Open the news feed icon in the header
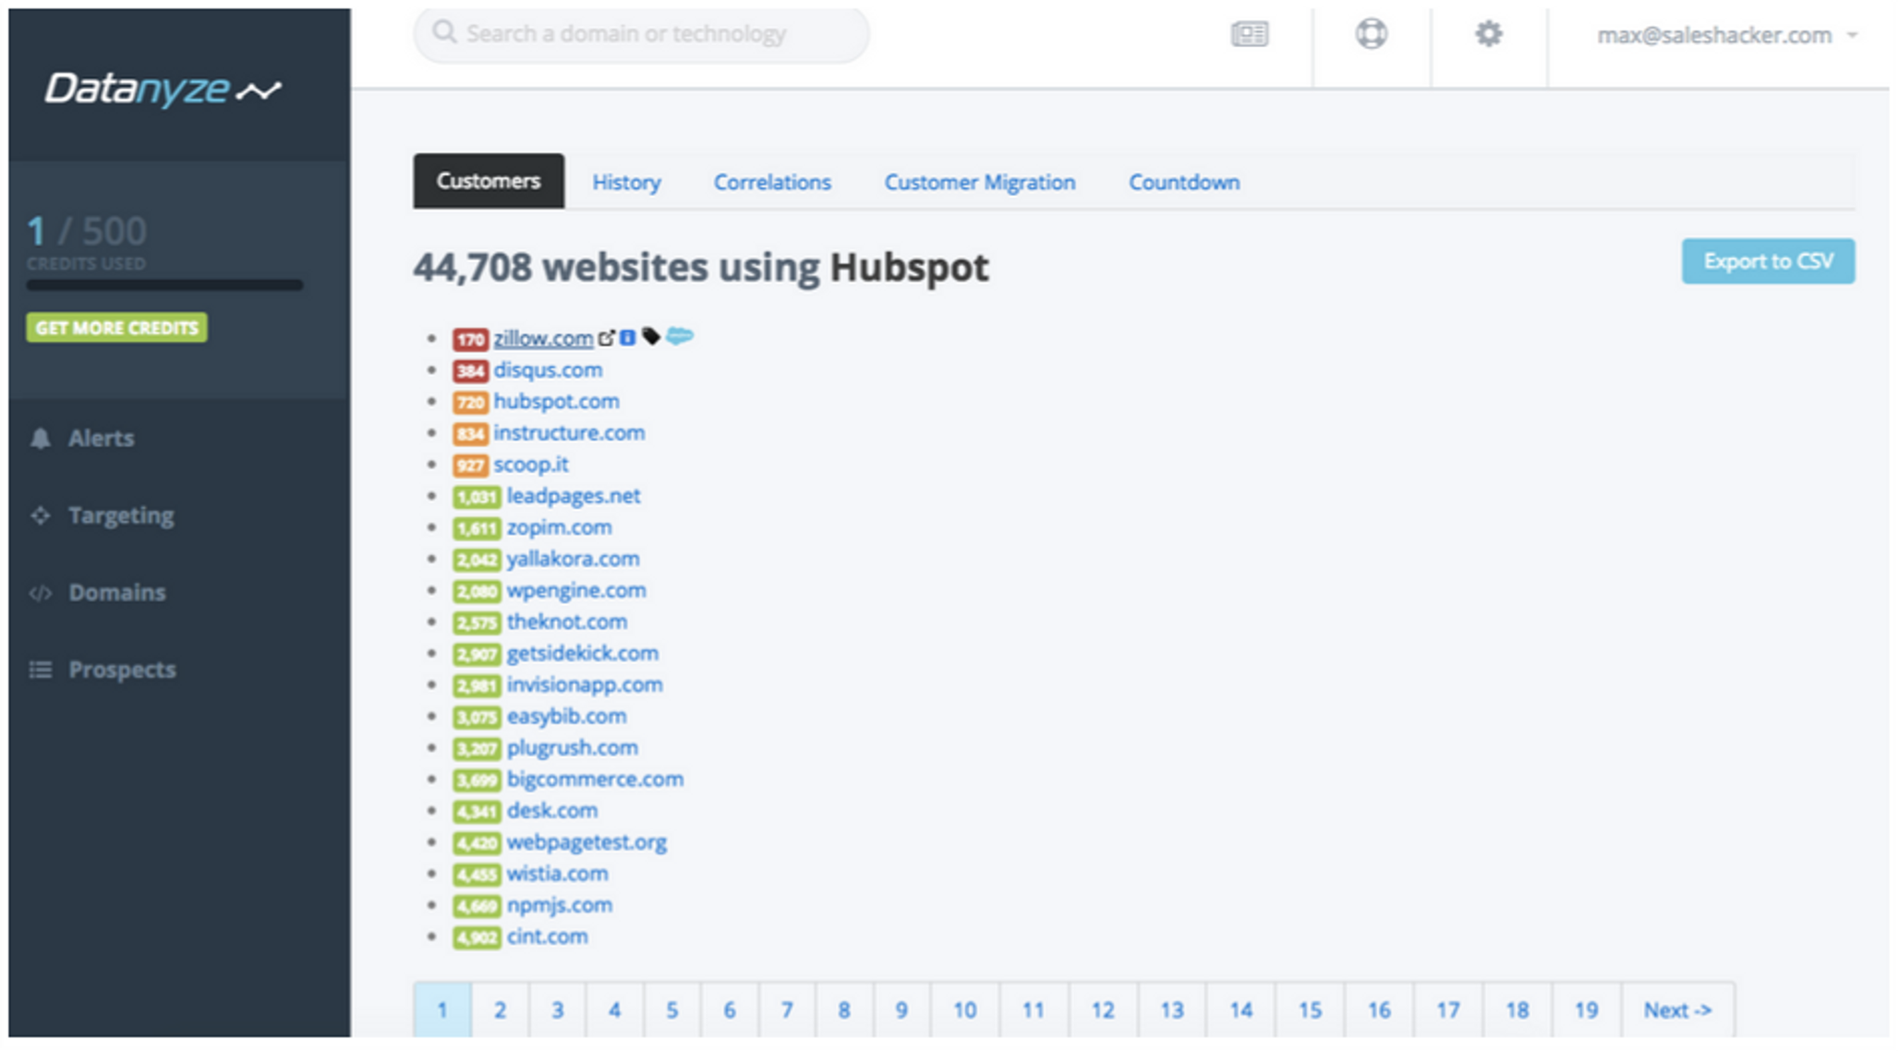1899x1051 pixels. 1249,35
